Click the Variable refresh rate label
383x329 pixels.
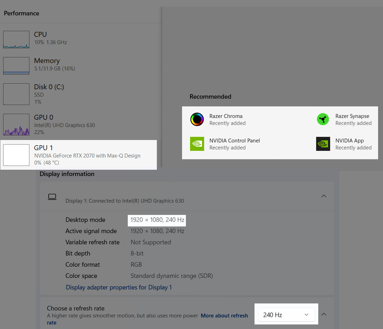click(92, 242)
